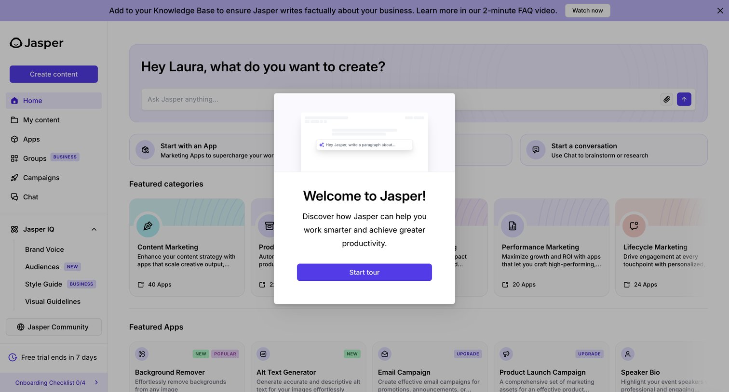Select Audiences under Jasper IQ

pyautogui.click(x=42, y=267)
